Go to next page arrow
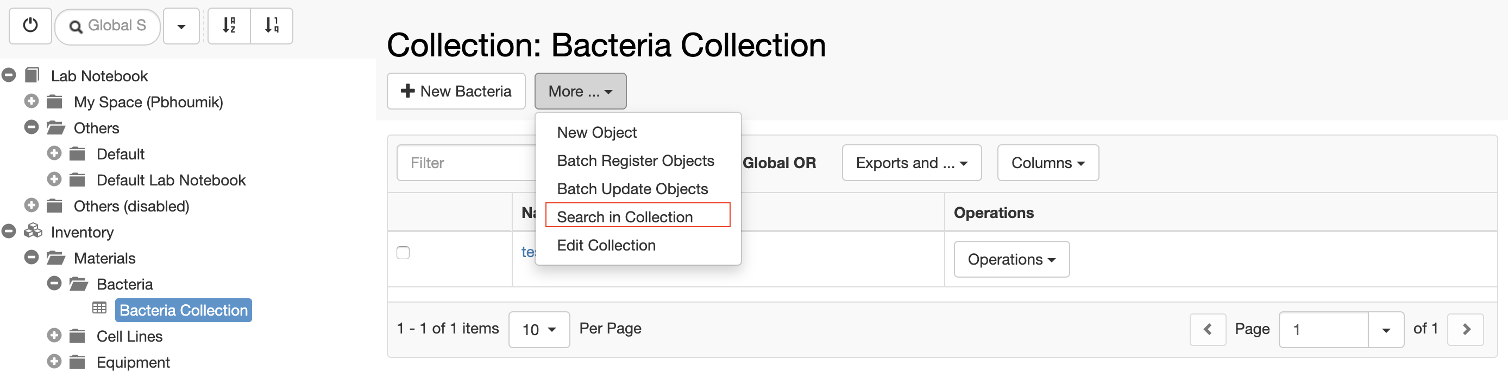Screen dimensions: 1508x372 coord(1465,329)
